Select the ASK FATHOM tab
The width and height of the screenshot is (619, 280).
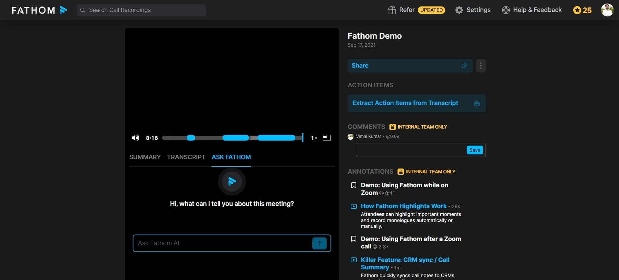click(231, 157)
